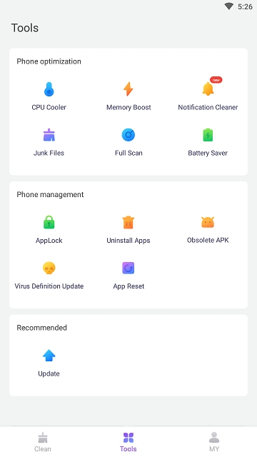Open AppLock green padlock icon

pos(49,222)
